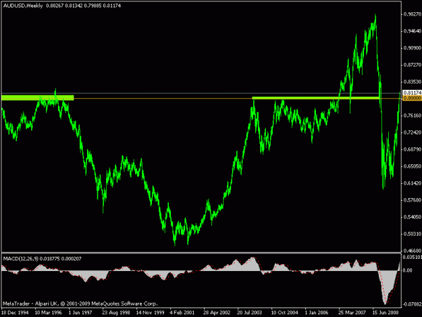The height and width of the screenshot is (317, 422).
Task: Click the 0.81174 current price label
Action: pyautogui.click(x=412, y=93)
